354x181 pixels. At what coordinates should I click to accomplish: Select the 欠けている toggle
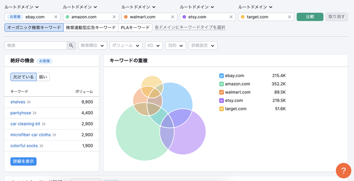(x=24, y=77)
